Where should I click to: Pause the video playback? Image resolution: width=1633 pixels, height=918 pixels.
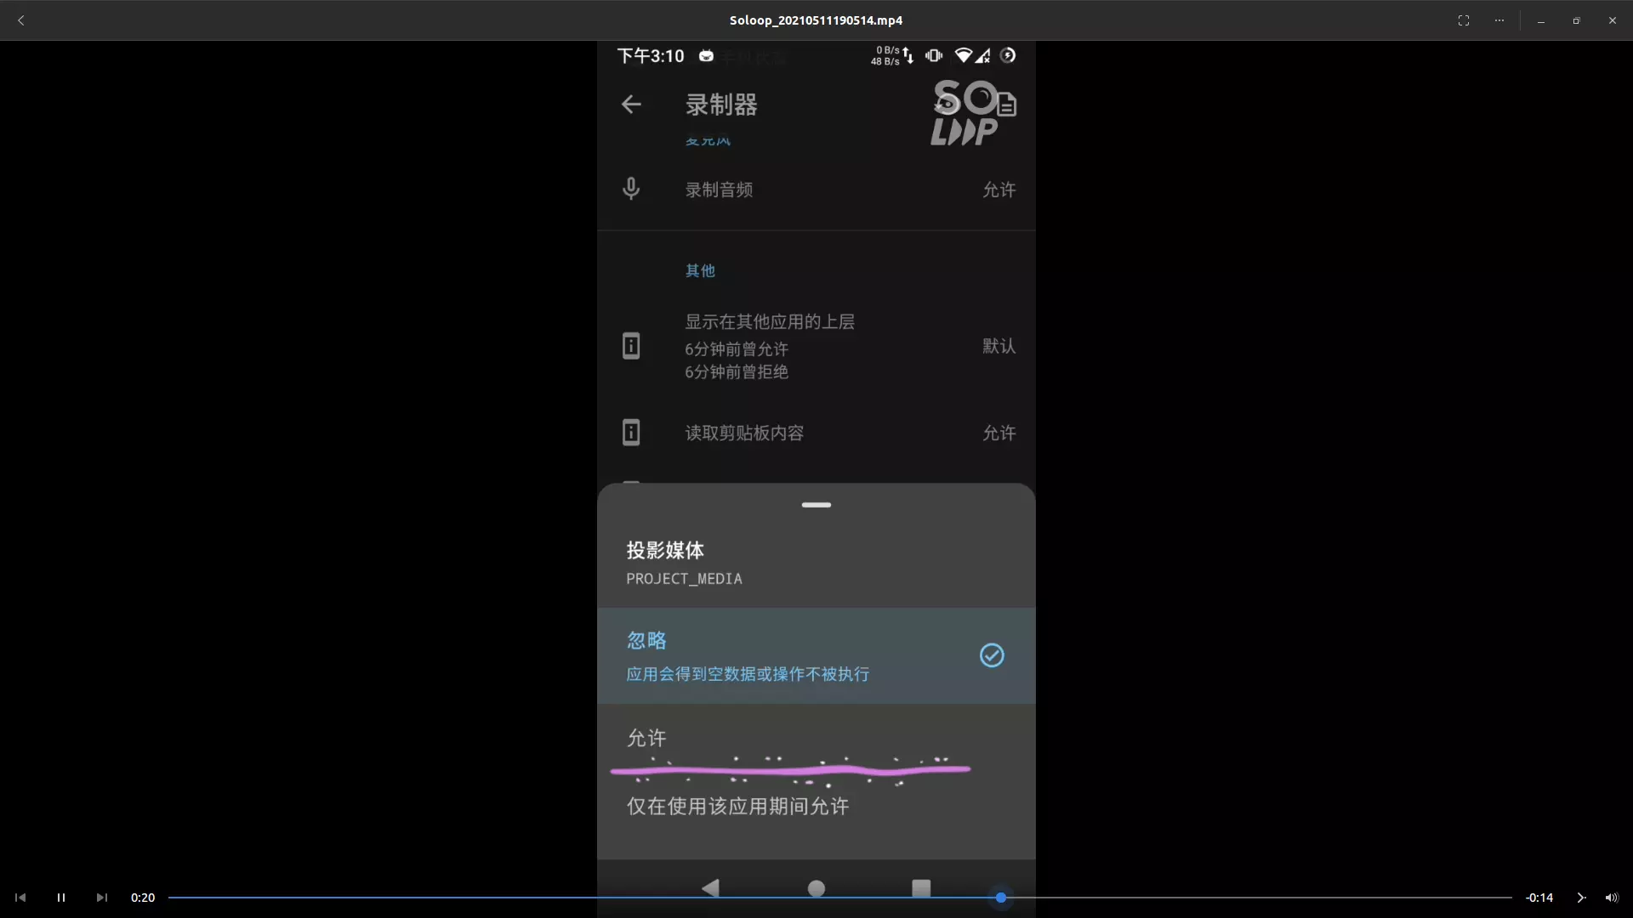pos(61,898)
